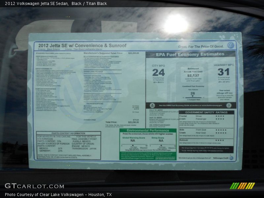Viewport: 264px width, 198px height.
Task: Click the 'Great. For The Price Of Good.' slogan
Action: click(201, 47)
